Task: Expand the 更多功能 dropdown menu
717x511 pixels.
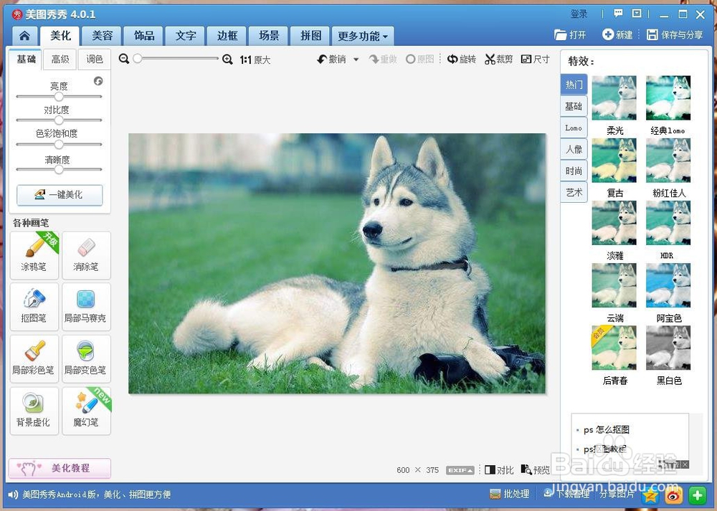Action: pos(363,36)
